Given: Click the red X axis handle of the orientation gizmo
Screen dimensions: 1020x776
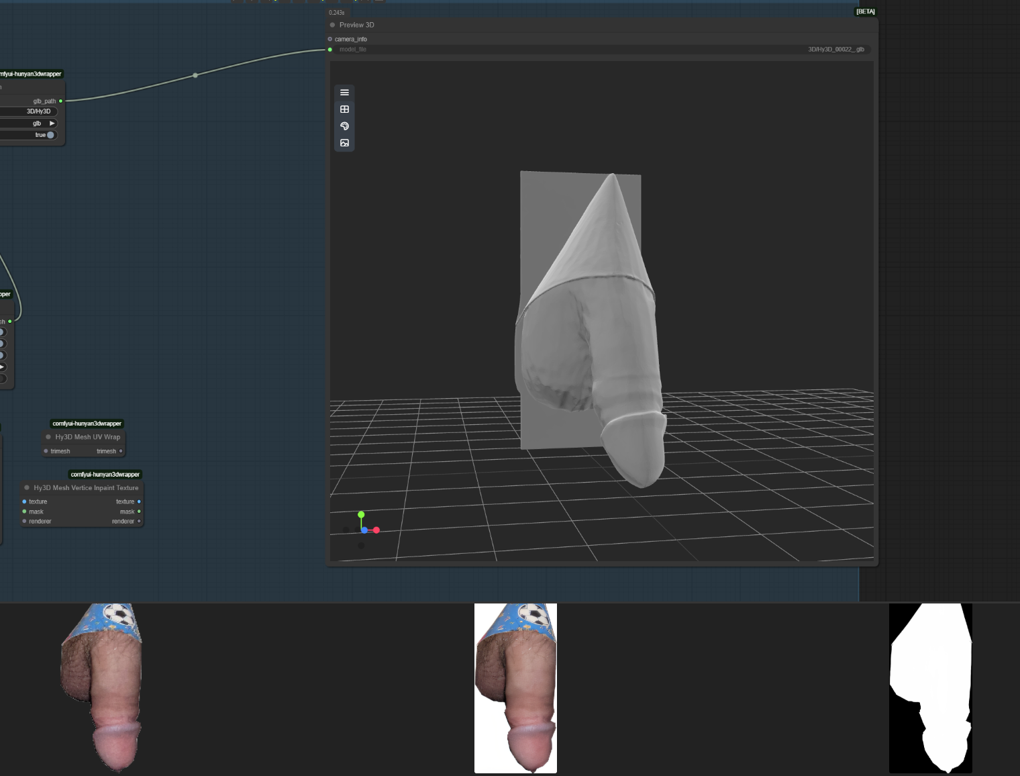Looking at the screenshot, I should (376, 530).
